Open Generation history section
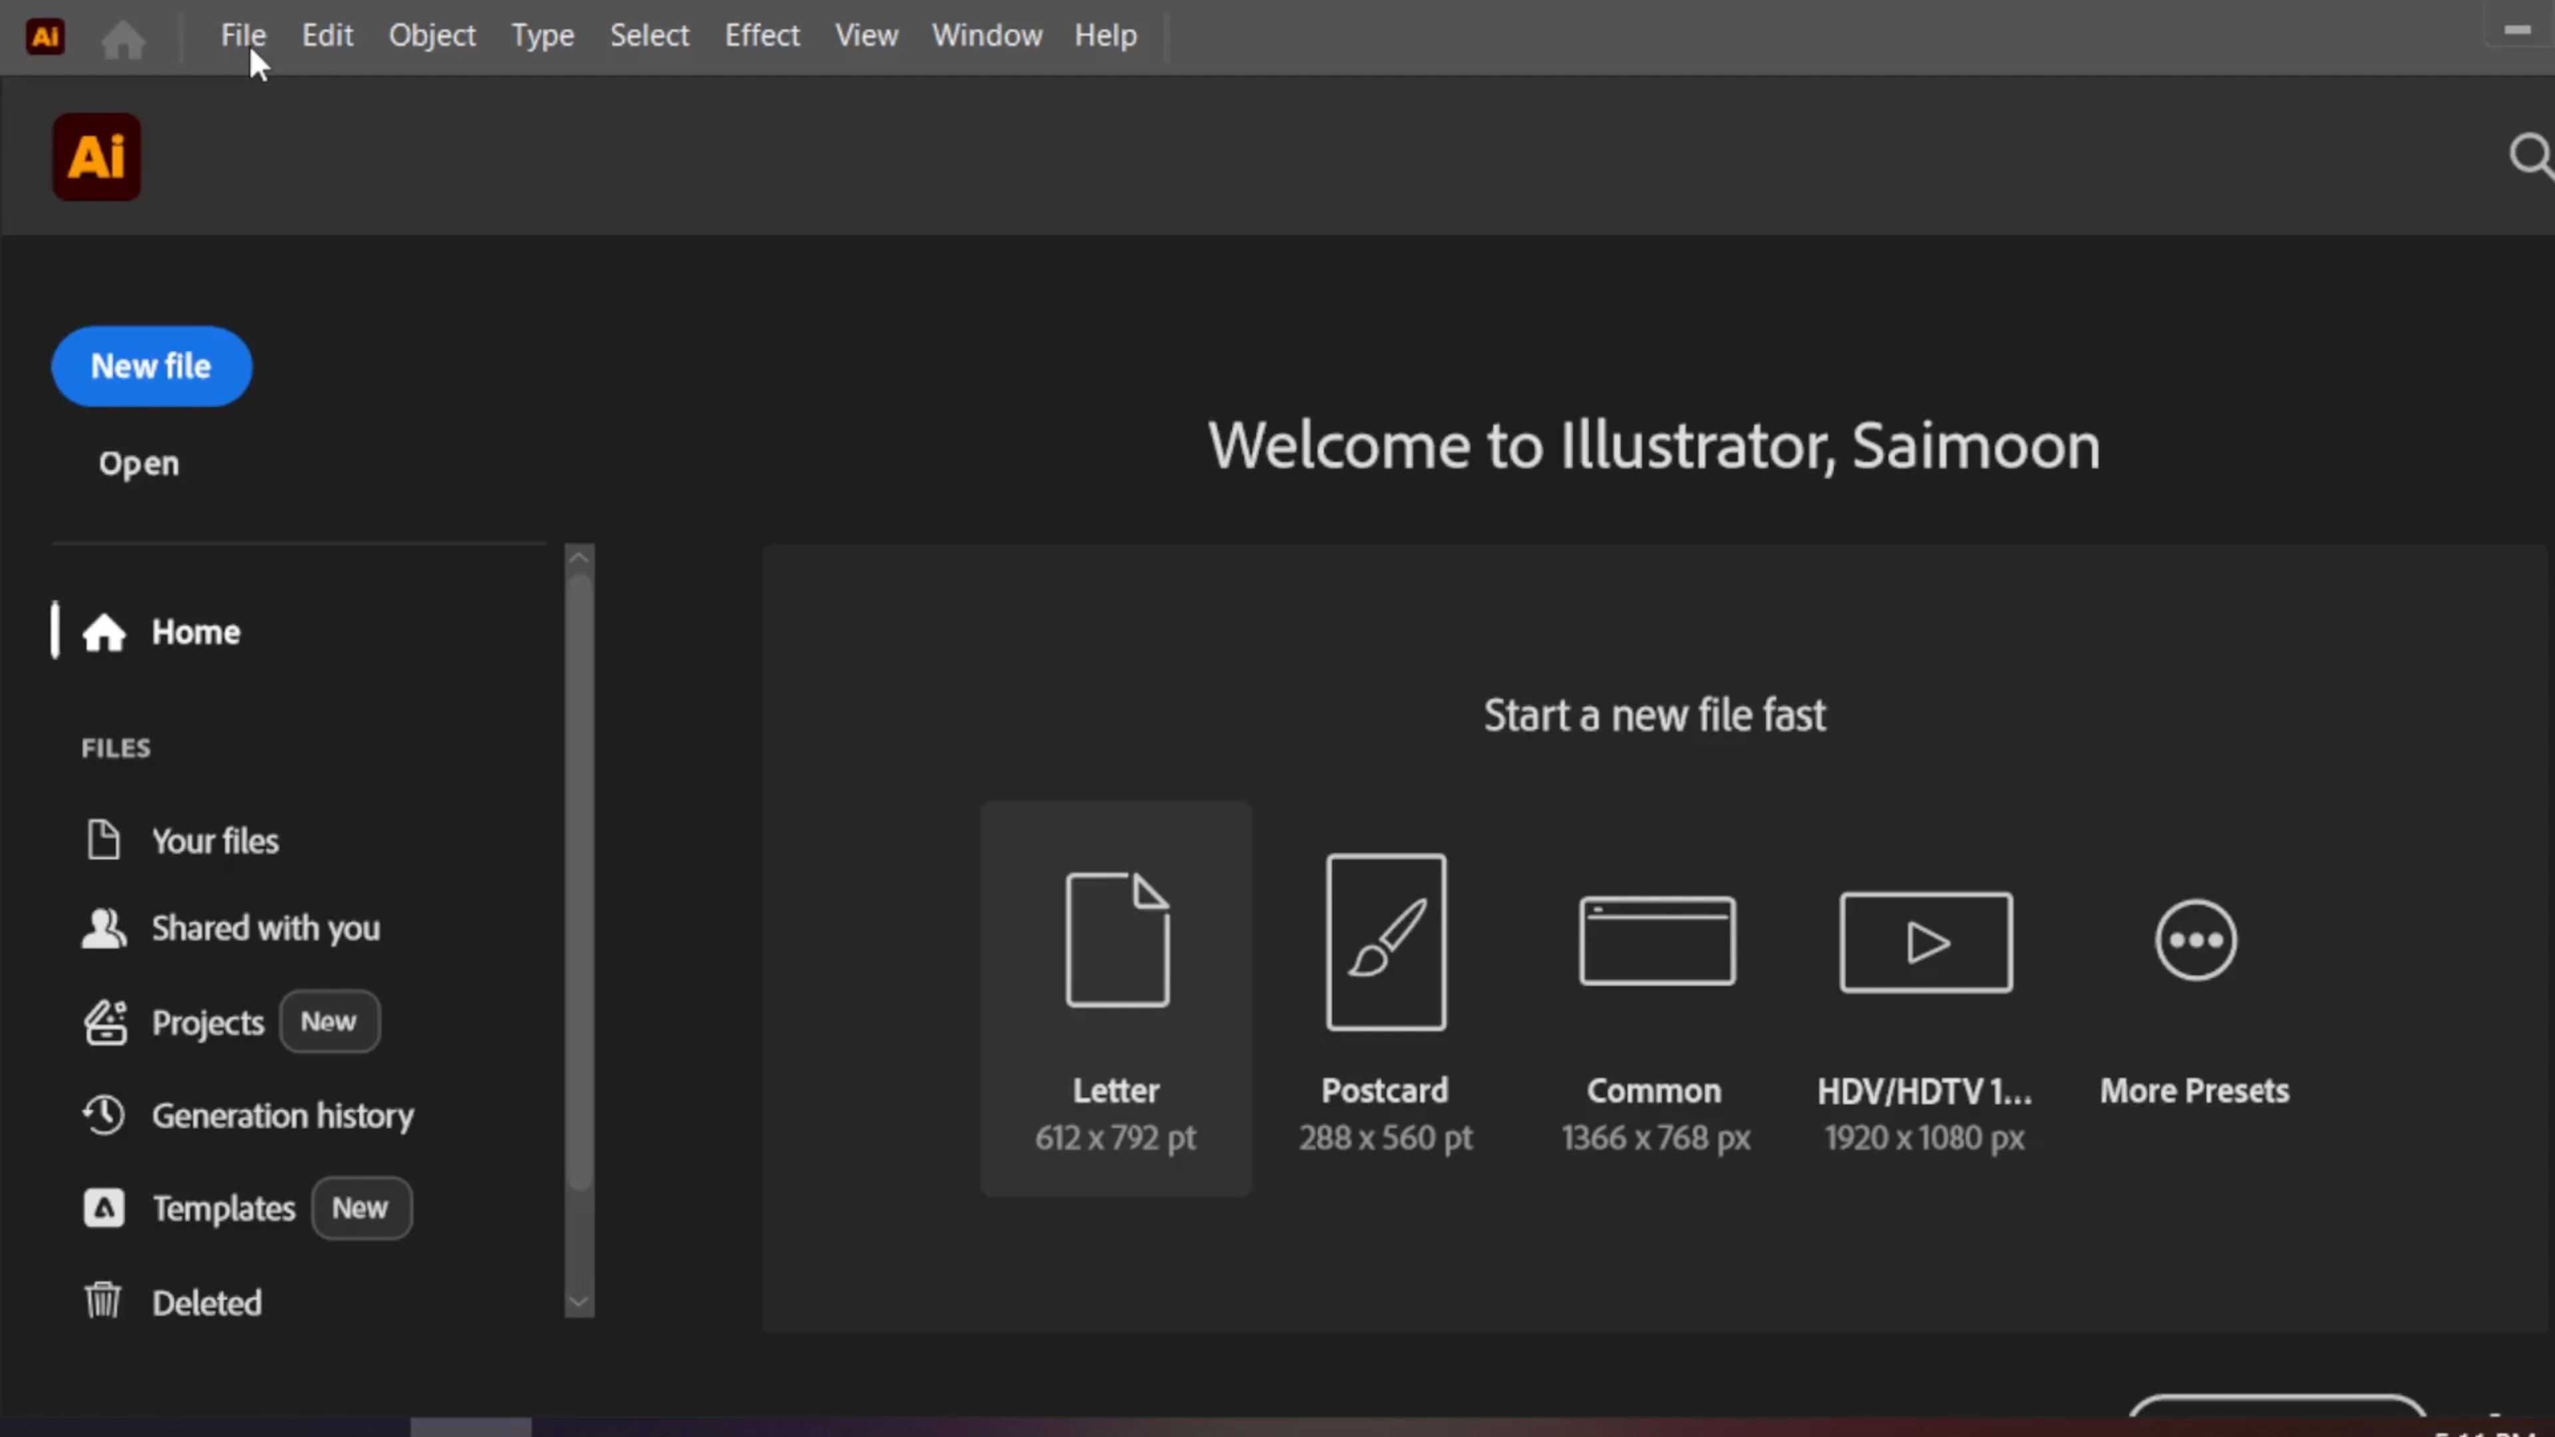 tap(283, 1116)
